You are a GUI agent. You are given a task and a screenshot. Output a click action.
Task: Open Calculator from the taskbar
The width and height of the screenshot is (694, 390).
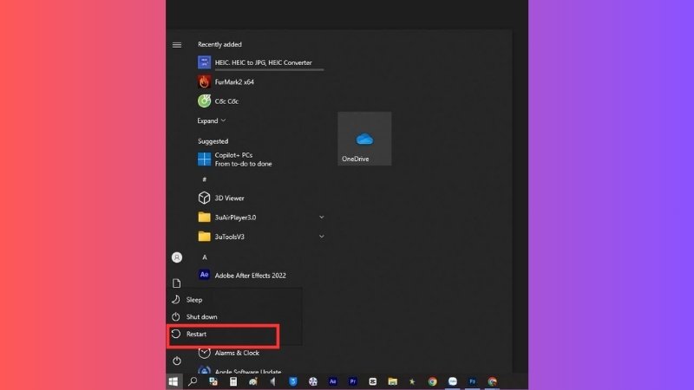[233, 381]
